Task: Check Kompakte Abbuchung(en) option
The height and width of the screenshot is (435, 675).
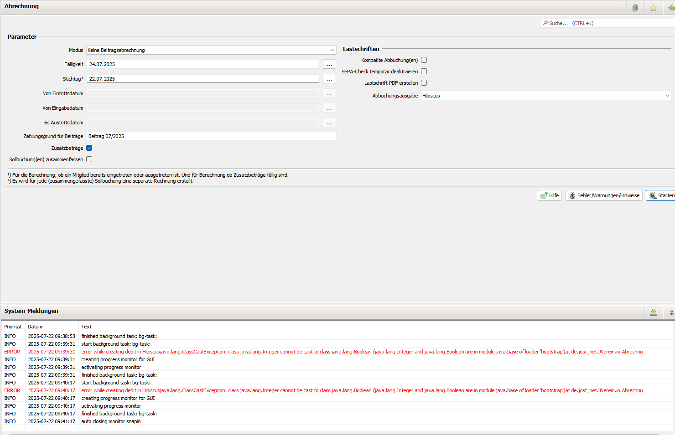Action: tap(424, 60)
